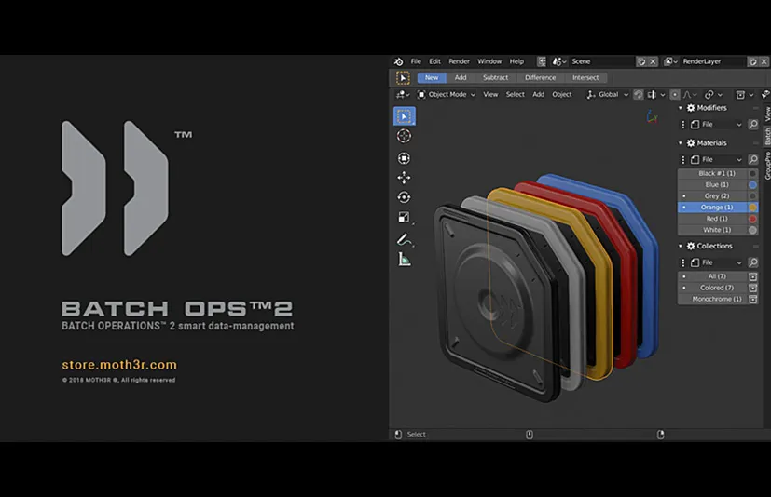Viewport: 771px width, 497px height.
Task: Click the Blue material color swatch
Action: (x=752, y=184)
